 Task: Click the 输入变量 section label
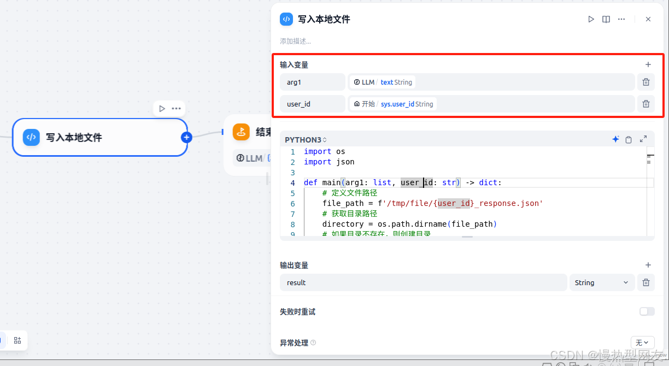tap(294, 64)
